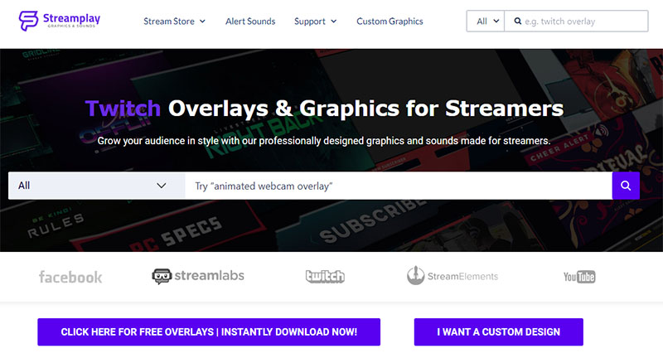Go to Custom Graphics page
The height and width of the screenshot is (358, 663).
tap(390, 22)
